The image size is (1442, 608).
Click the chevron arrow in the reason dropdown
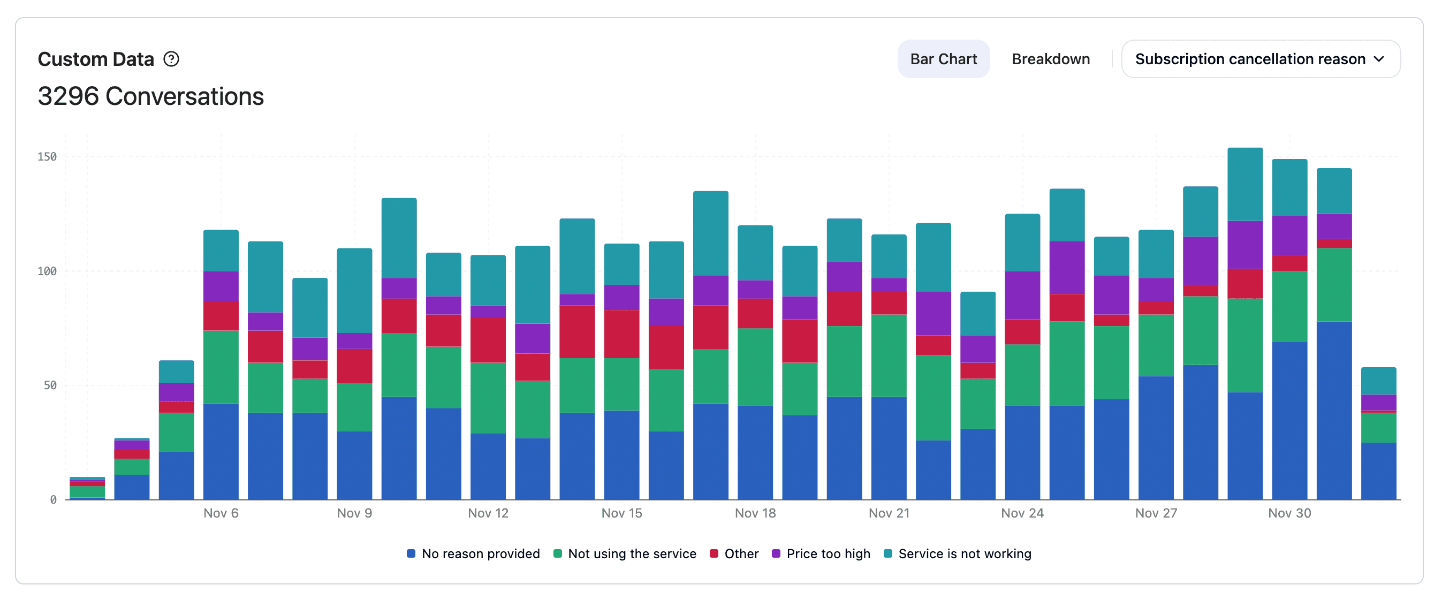point(1379,59)
